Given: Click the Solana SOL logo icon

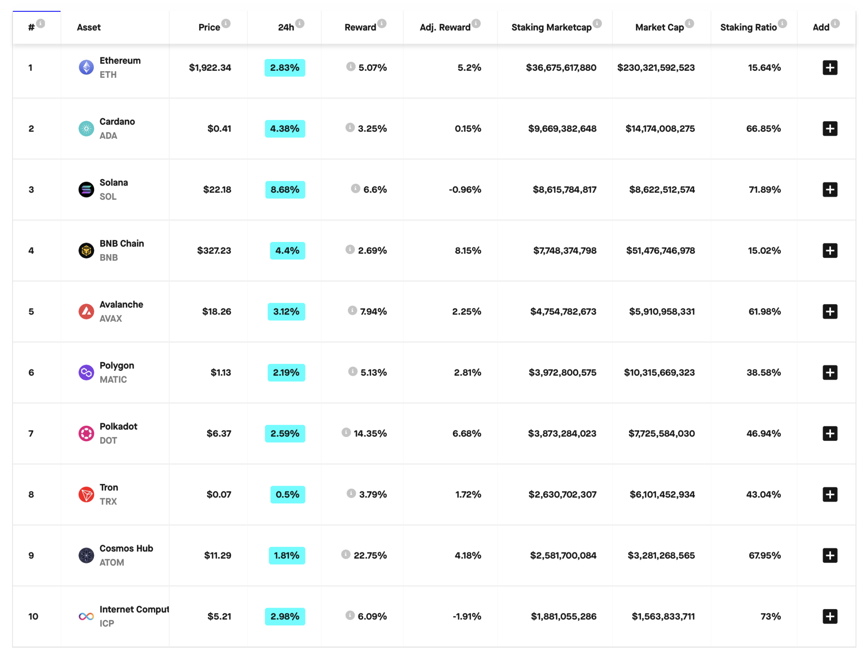Looking at the screenshot, I should [x=86, y=189].
